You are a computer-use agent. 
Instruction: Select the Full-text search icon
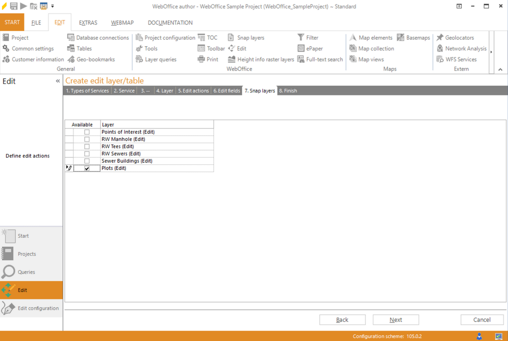pos(320,59)
